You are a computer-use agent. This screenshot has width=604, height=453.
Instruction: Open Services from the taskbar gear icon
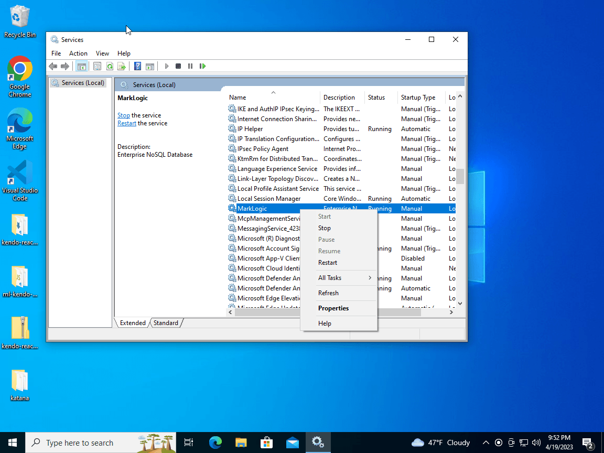(318, 443)
